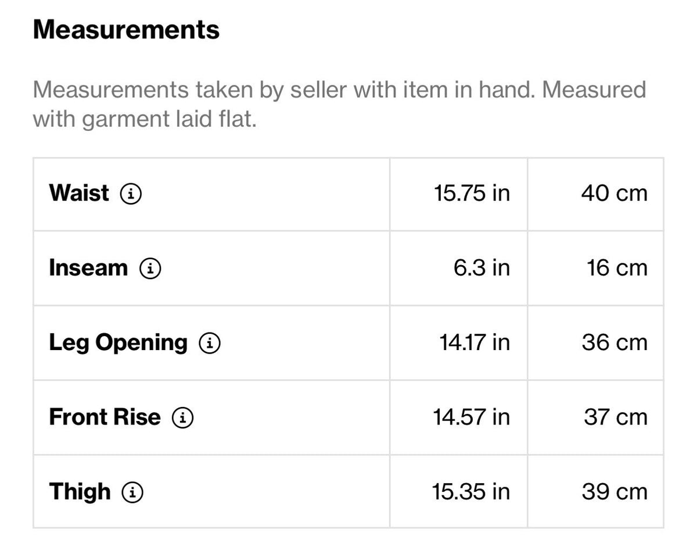Click the 6.3 in inseam value
Screen dimensions: 697x546
tap(483, 268)
